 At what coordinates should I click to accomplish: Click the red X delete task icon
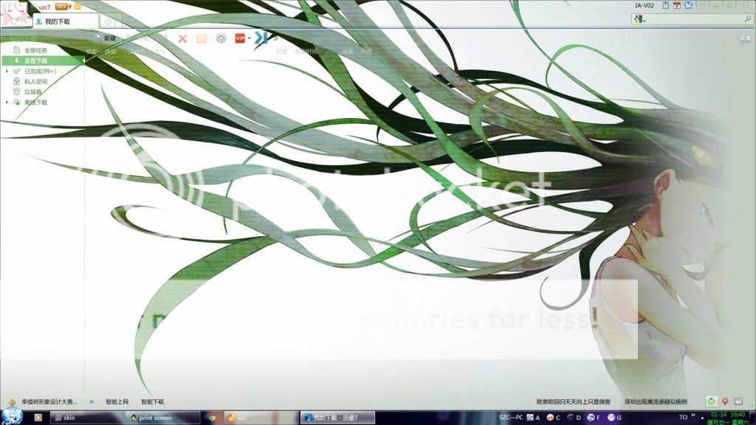(x=182, y=38)
